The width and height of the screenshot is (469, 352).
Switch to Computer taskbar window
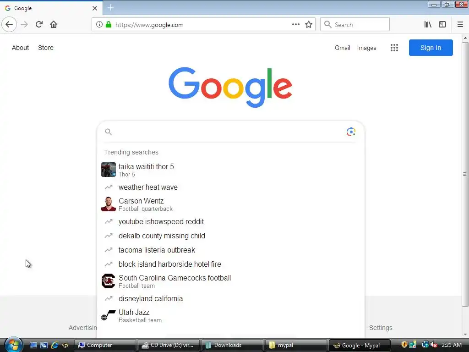105,345
